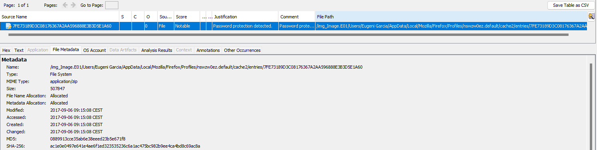The height and width of the screenshot is (150, 597).
Task: Switch to the Hex tab
Action: point(6,50)
